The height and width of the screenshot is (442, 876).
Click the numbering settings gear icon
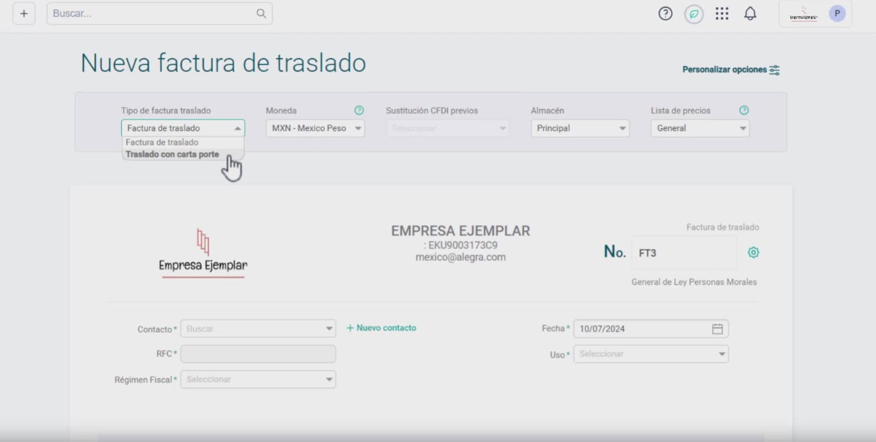754,252
